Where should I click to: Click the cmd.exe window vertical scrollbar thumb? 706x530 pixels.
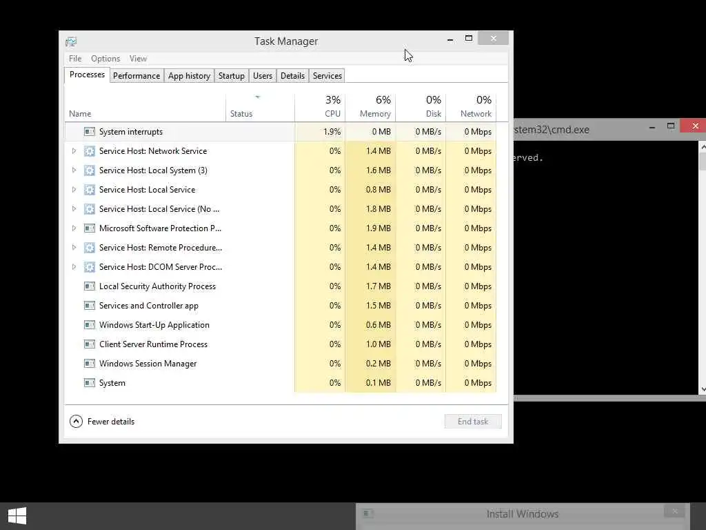[x=703, y=161]
